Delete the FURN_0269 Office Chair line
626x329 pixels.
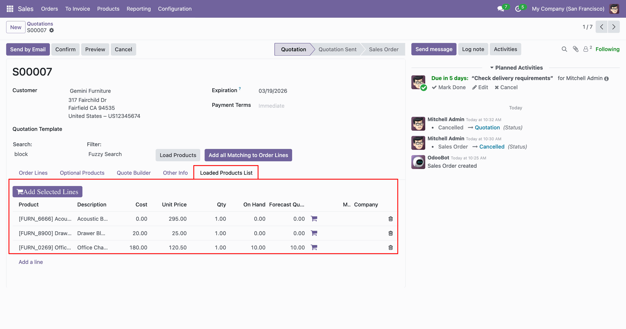pos(390,248)
